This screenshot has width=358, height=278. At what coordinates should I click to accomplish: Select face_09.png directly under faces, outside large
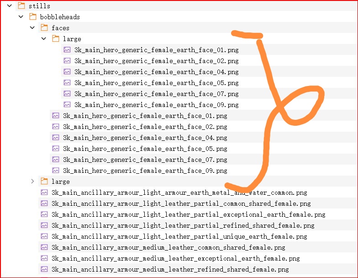point(145,171)
